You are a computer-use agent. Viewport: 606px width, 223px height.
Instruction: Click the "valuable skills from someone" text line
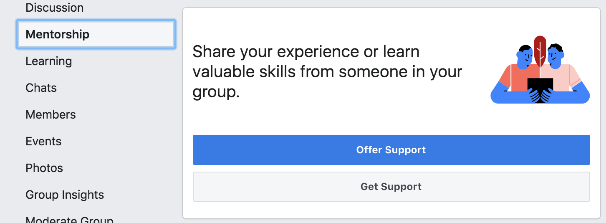point(327,72)
